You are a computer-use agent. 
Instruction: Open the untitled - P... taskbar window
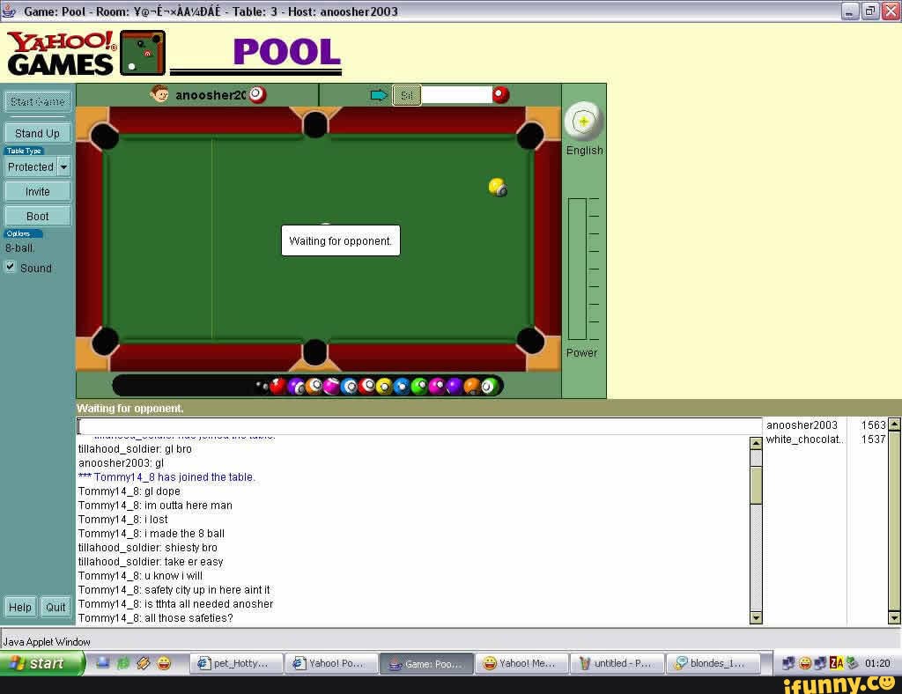pos(617,663)
